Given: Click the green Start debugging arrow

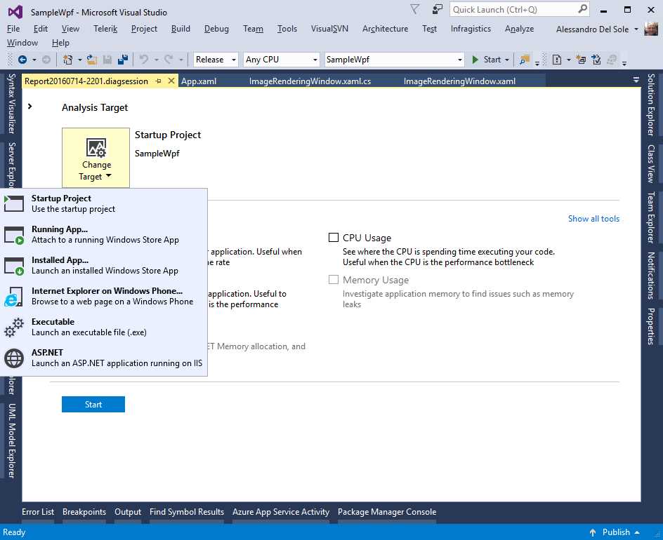Looking at the screenshot, I should 475,60.
